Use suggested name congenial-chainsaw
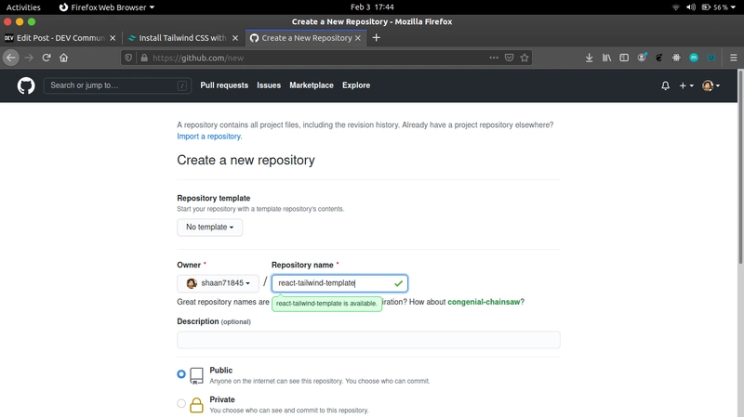744x417 pixels. (484, 302)
